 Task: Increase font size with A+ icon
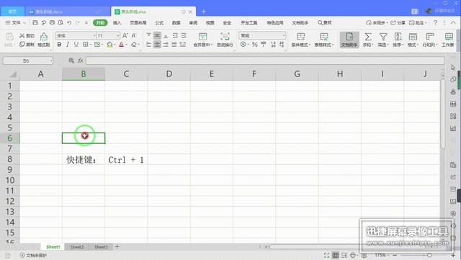[x=125, y=35]
